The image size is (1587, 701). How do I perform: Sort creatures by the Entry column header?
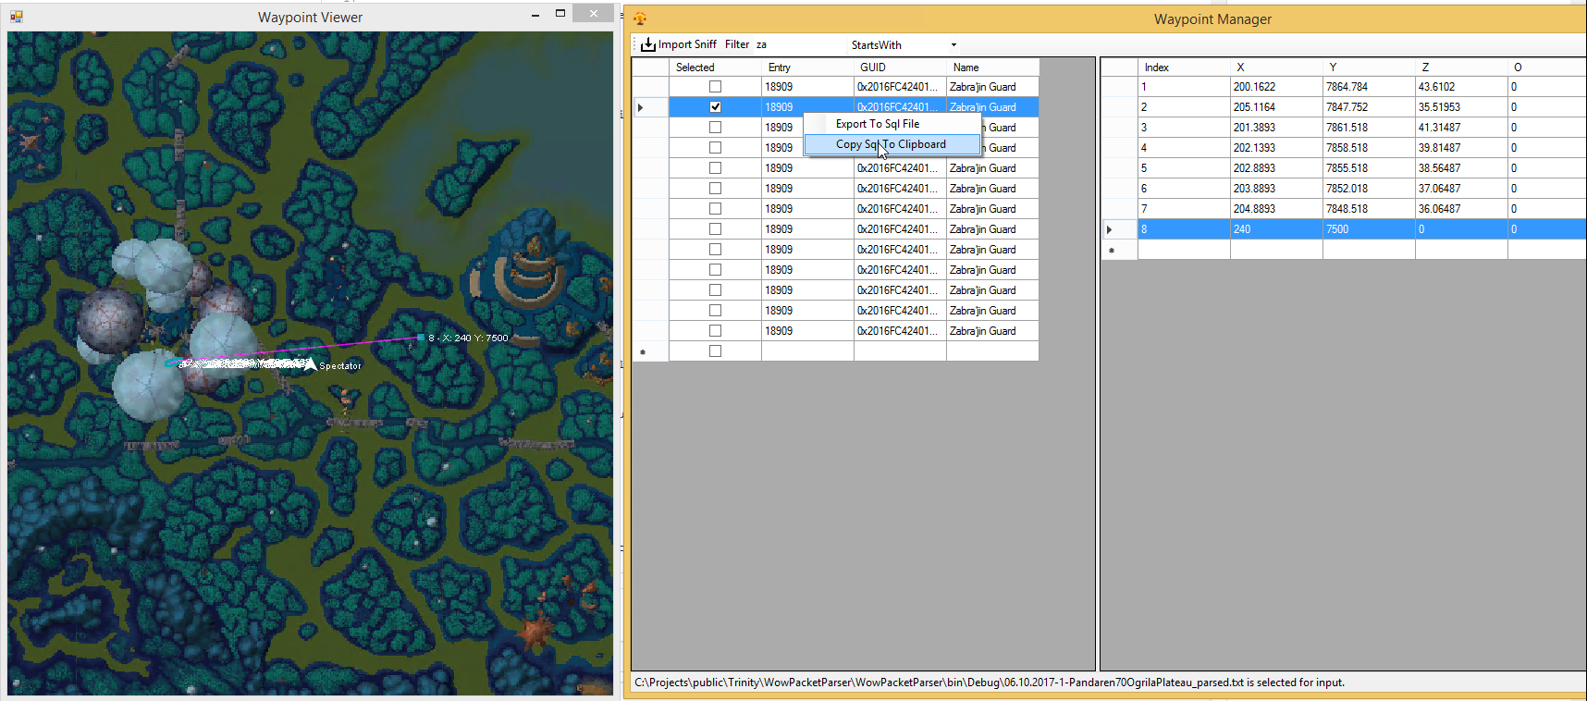pyautogui.click(x=807, y=68)
